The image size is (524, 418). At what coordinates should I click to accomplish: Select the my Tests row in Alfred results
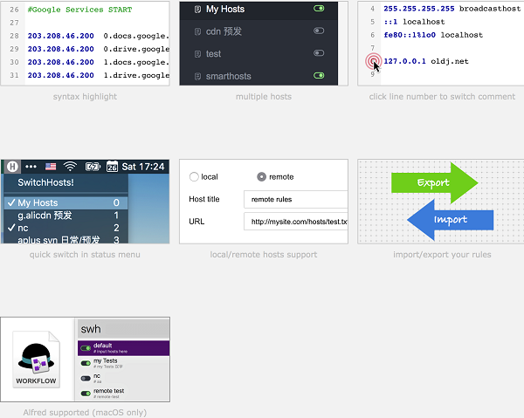point(124,363)
